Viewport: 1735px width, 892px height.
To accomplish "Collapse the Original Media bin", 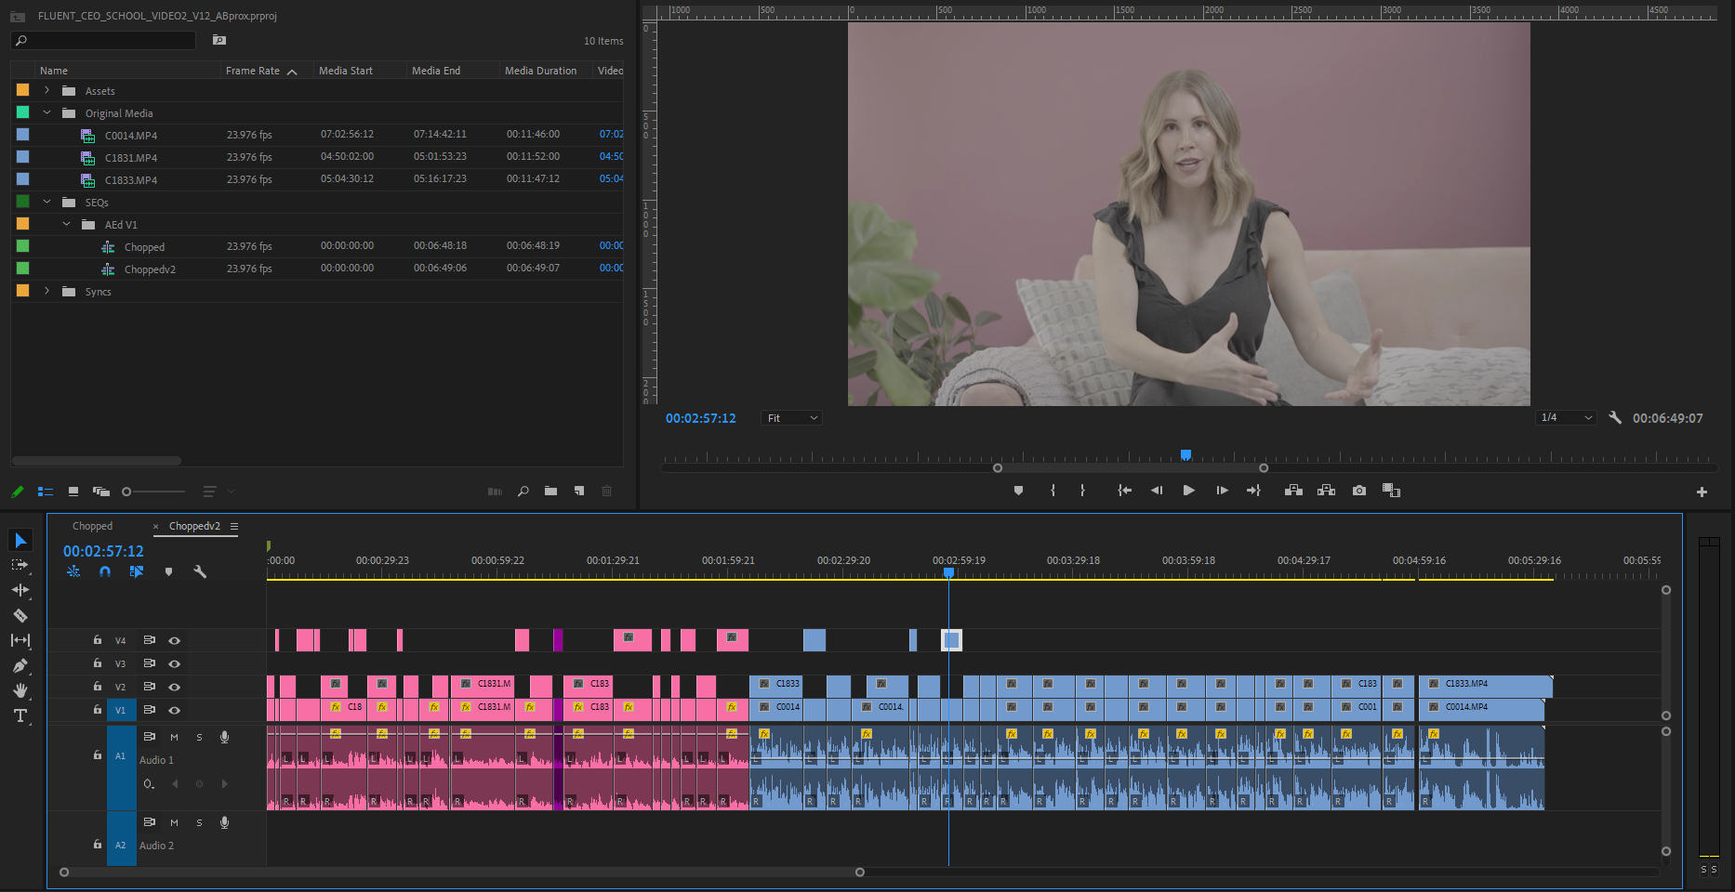I will [46, 112].
